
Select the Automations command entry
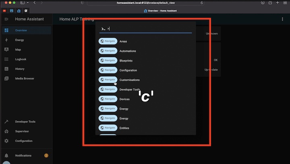click(x=145, y=51)
